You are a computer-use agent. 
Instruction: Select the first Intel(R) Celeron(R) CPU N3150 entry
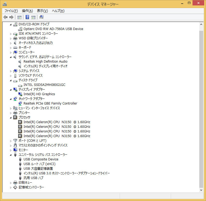pyautogui.click(x=57, y=122)
